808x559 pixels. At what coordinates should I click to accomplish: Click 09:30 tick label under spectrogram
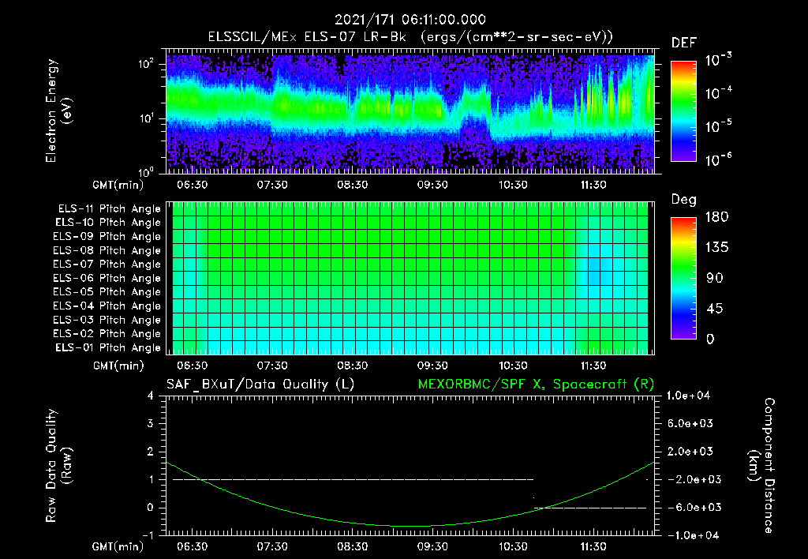click(432, 185)
